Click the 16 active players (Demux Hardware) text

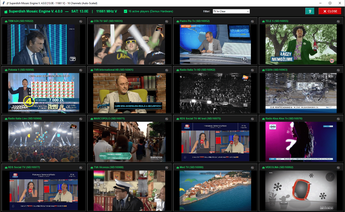151,11
